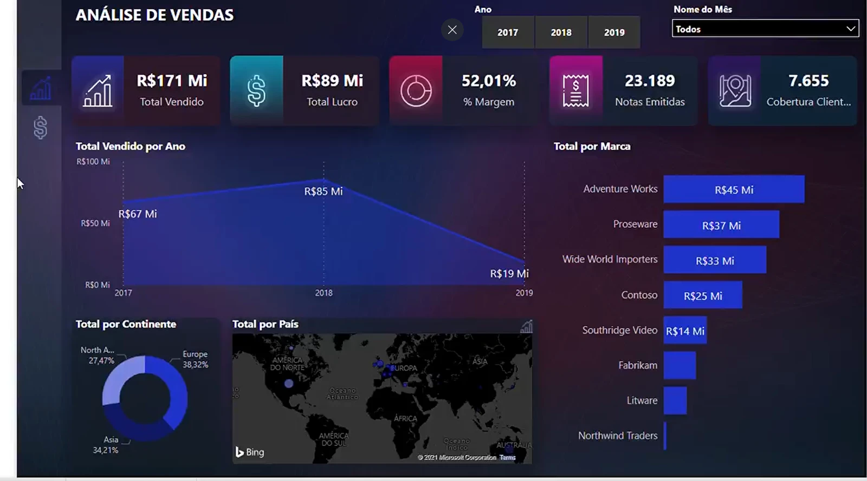Click the Notas Emitidas receipt icon

pyautogui.click(x=575, y=90)
